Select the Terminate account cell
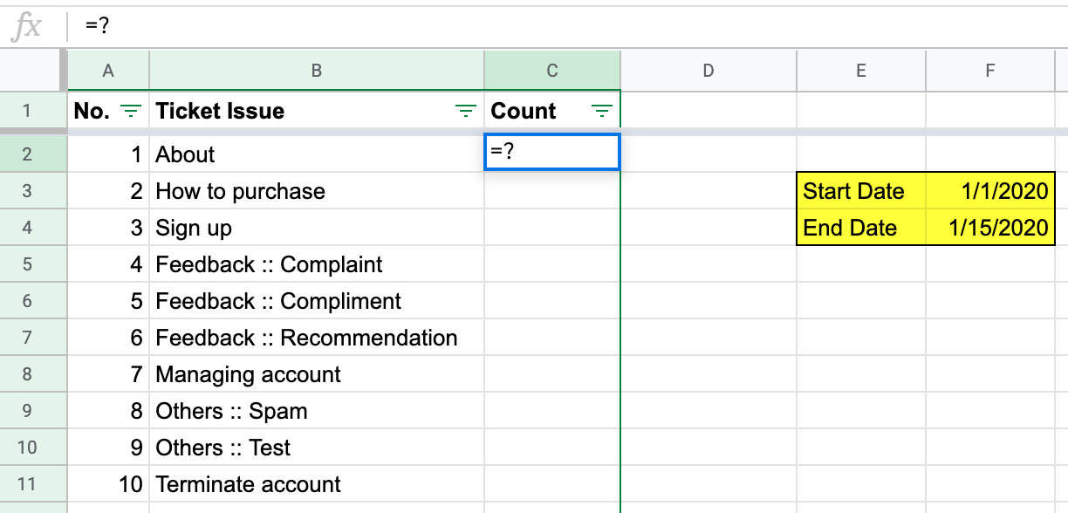The width and height of the screenshot is (1068, 513). [x=316, y=484]
